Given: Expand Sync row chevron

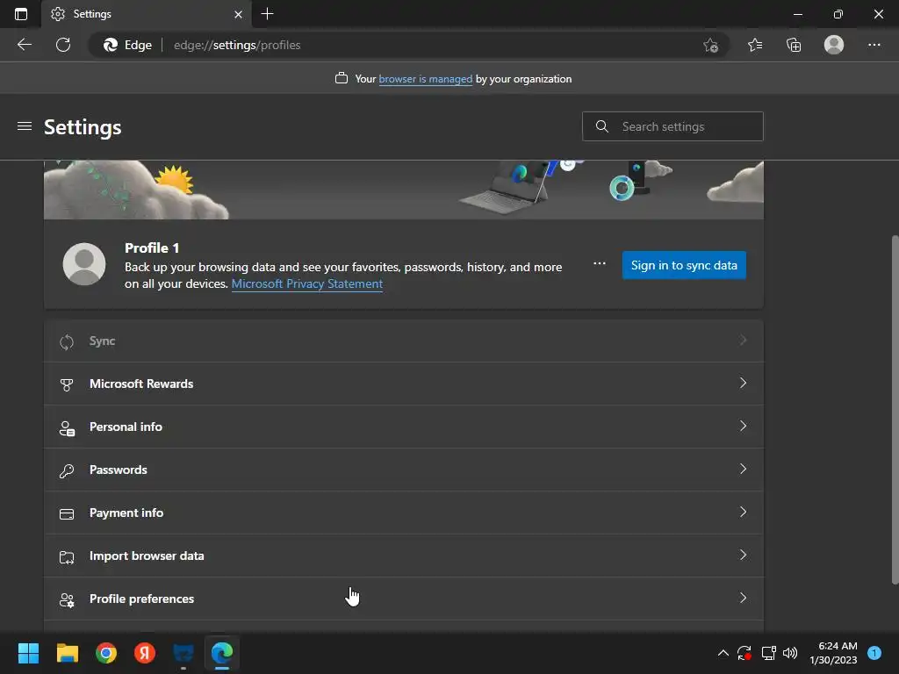Looking at the screenshot, I should pos(743,341).
